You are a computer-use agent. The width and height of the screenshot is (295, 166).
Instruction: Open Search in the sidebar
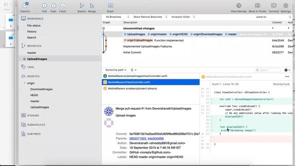pos(31,38)
